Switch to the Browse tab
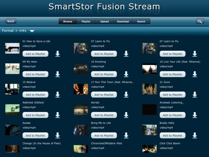Screen dimensions: 209x157 click(68, 21)
